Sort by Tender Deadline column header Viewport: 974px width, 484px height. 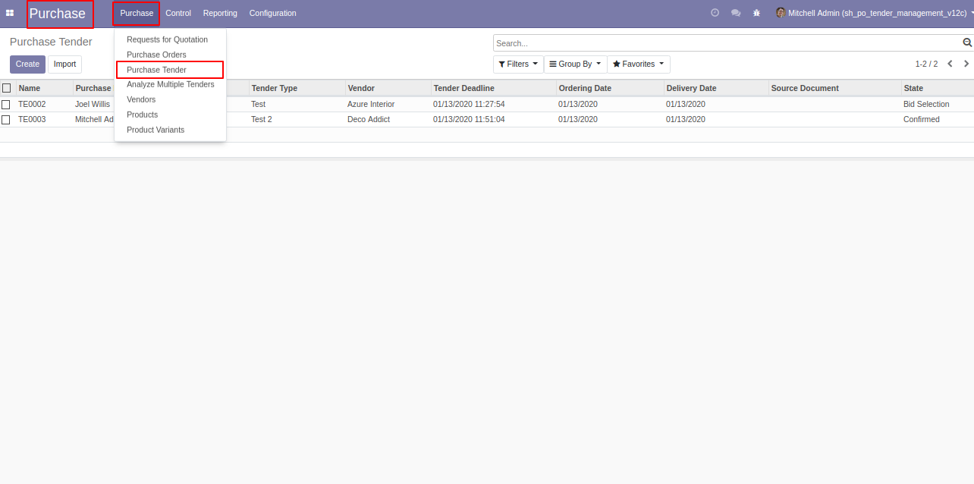coord(494,88)
